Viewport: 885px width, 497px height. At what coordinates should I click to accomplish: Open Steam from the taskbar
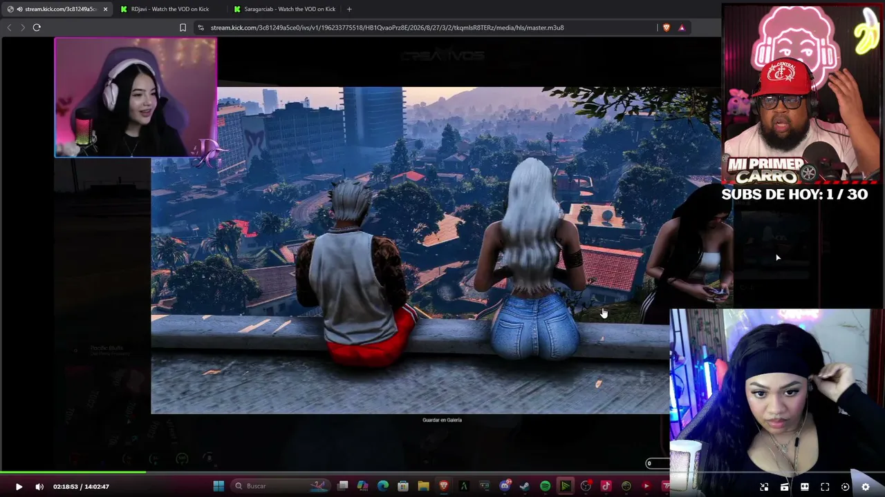525,486
